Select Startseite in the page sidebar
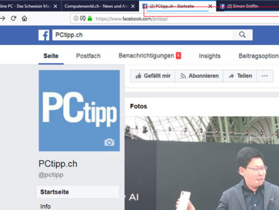This screenshot has width=279, height=210. click(78, 192)
